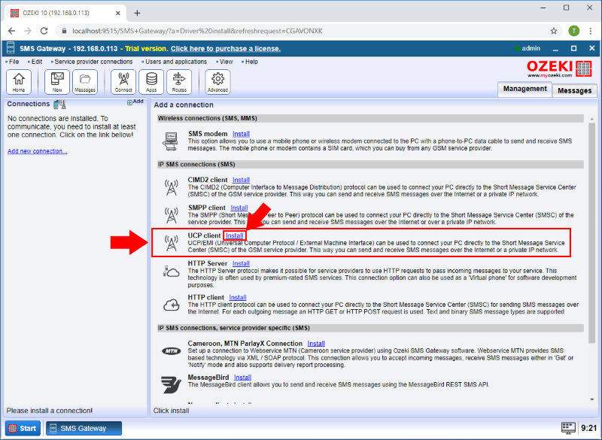Image resolution: width=602 pixels, height=440 pixels.
Task: Install the MessageBird connection
Action: (242, 378)
